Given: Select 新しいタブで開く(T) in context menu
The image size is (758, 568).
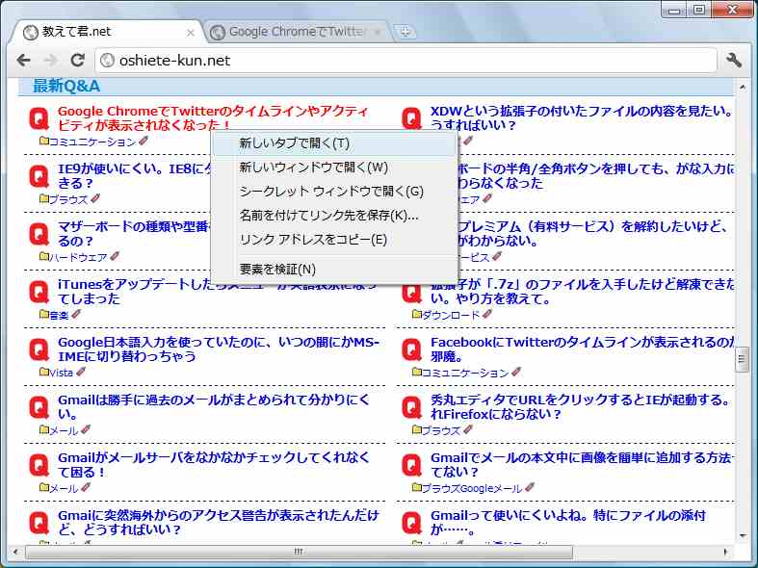Looking at the screenshot, I should 334,143.
